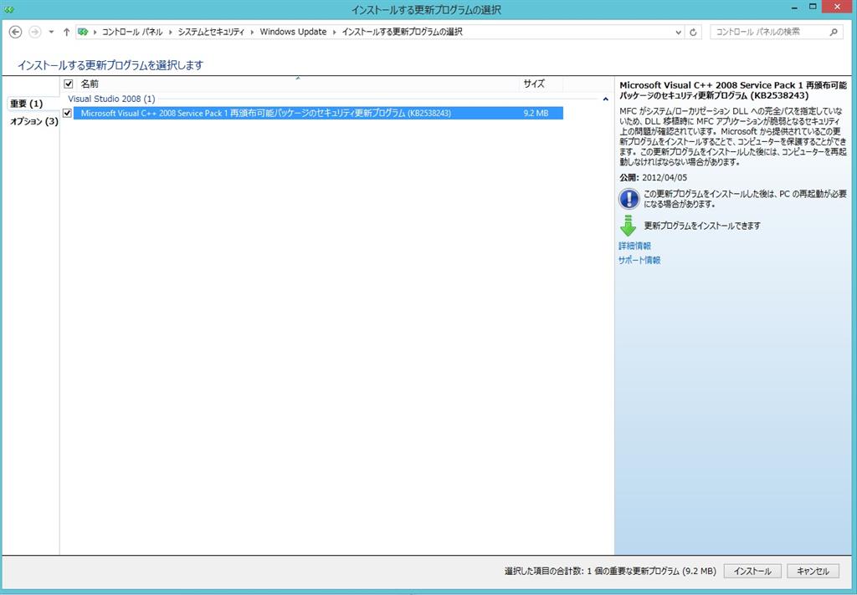Open Windows Update breadcrumb
The image size is (857, 595).
tap(293, 33)
